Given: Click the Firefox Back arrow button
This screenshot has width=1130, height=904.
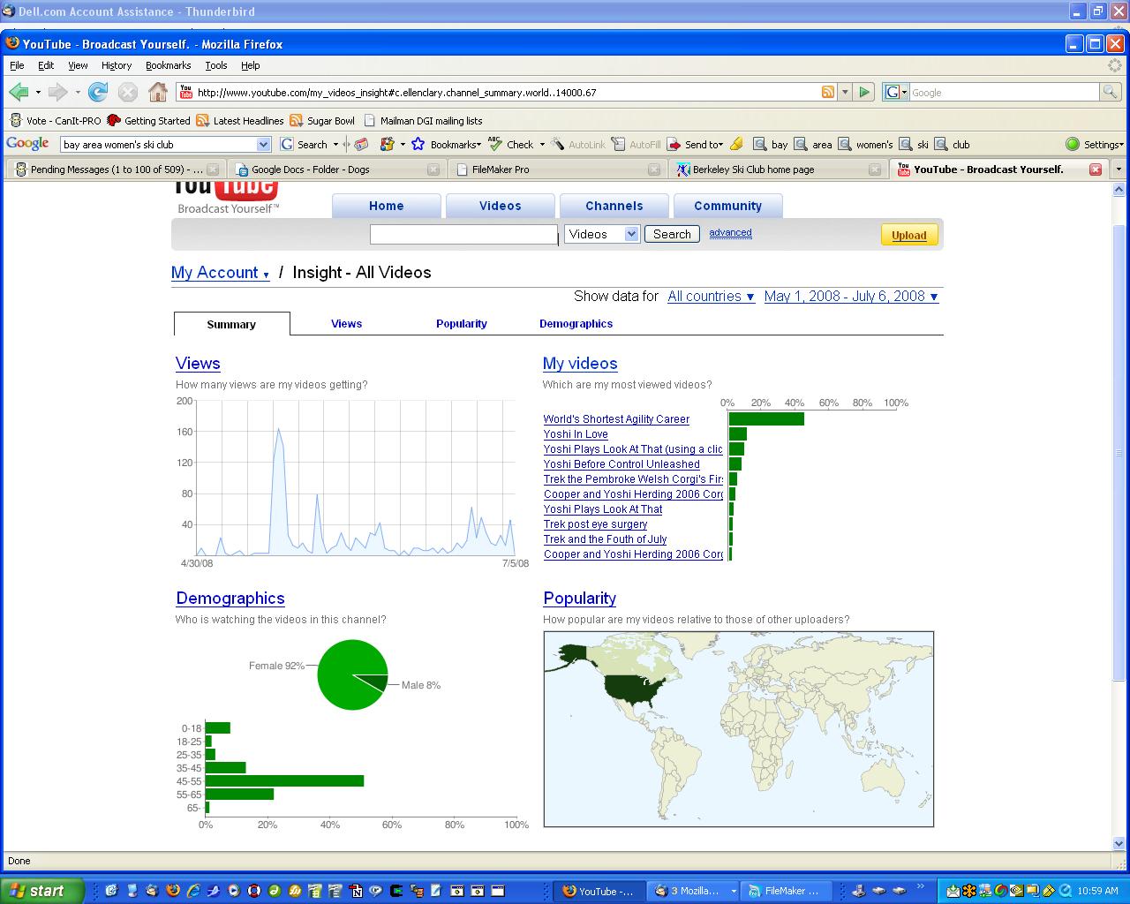Looking at the screenshot, I should click(x=19, y=92).
